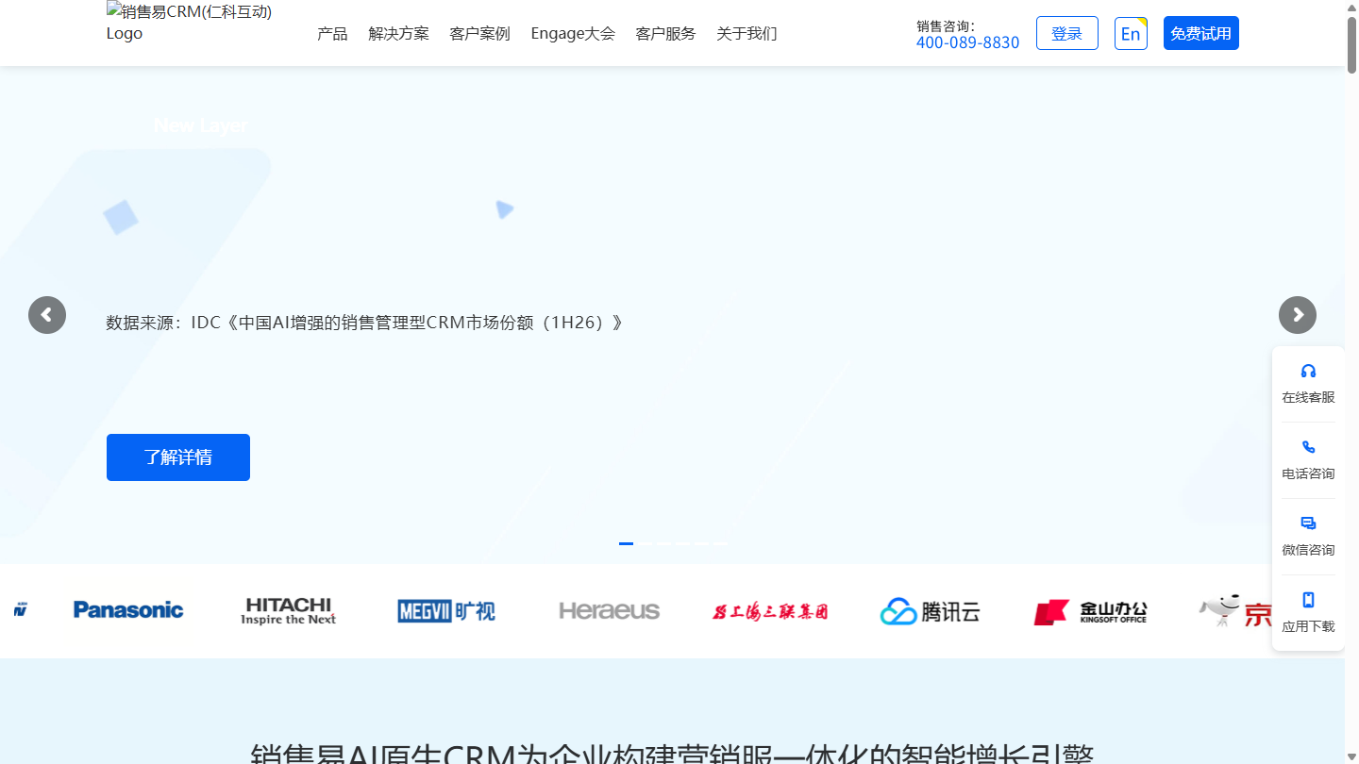Select the active blue carousel indicator

(626, 543)
